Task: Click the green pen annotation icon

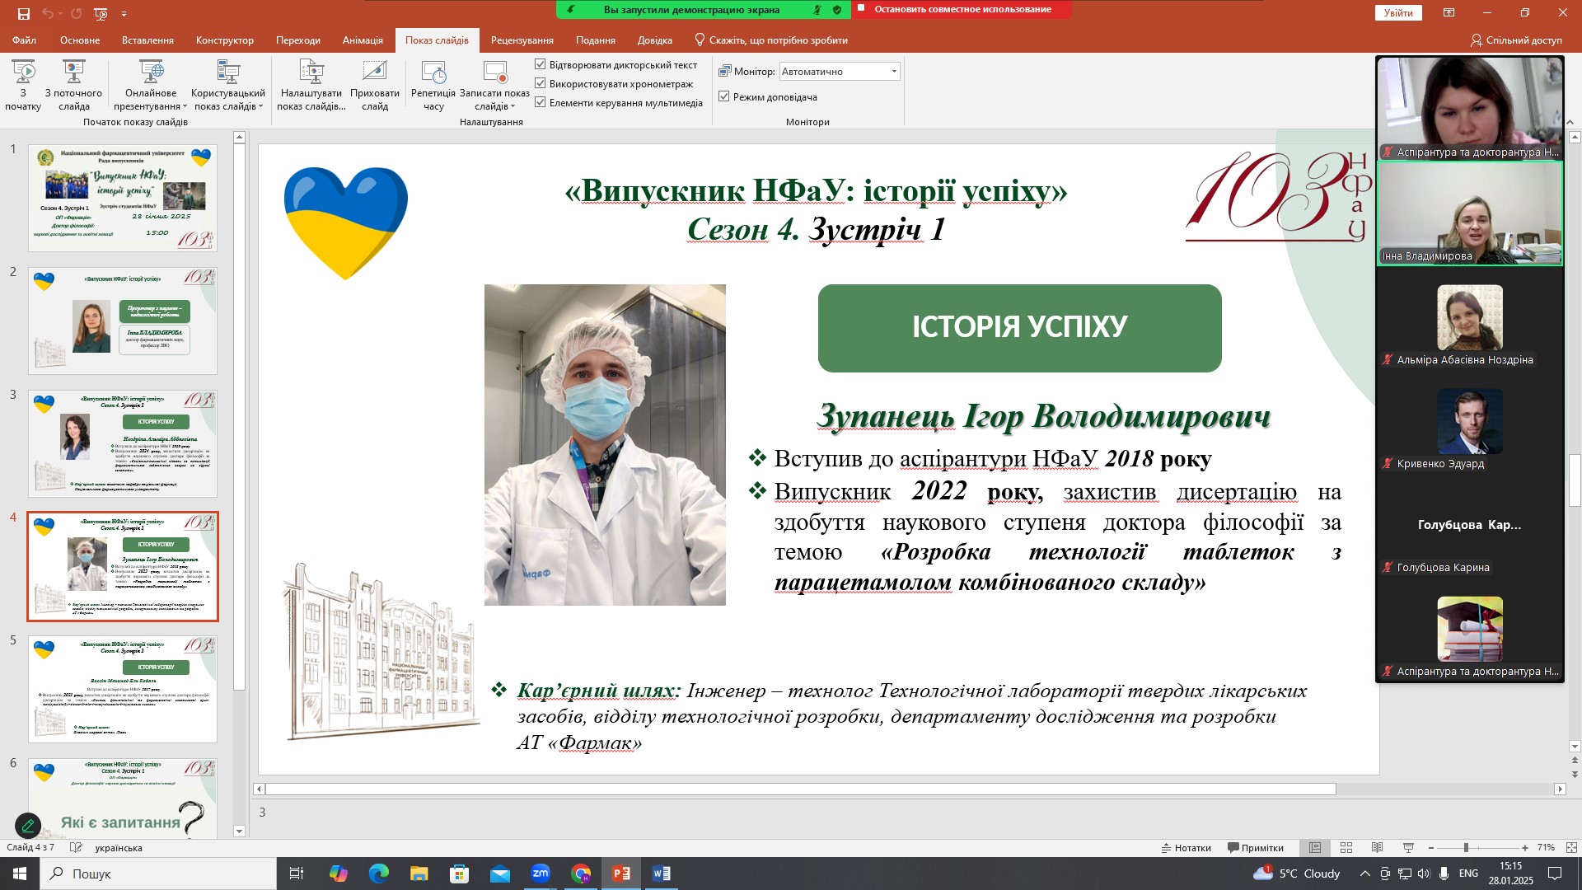Action: click(28, 826)
